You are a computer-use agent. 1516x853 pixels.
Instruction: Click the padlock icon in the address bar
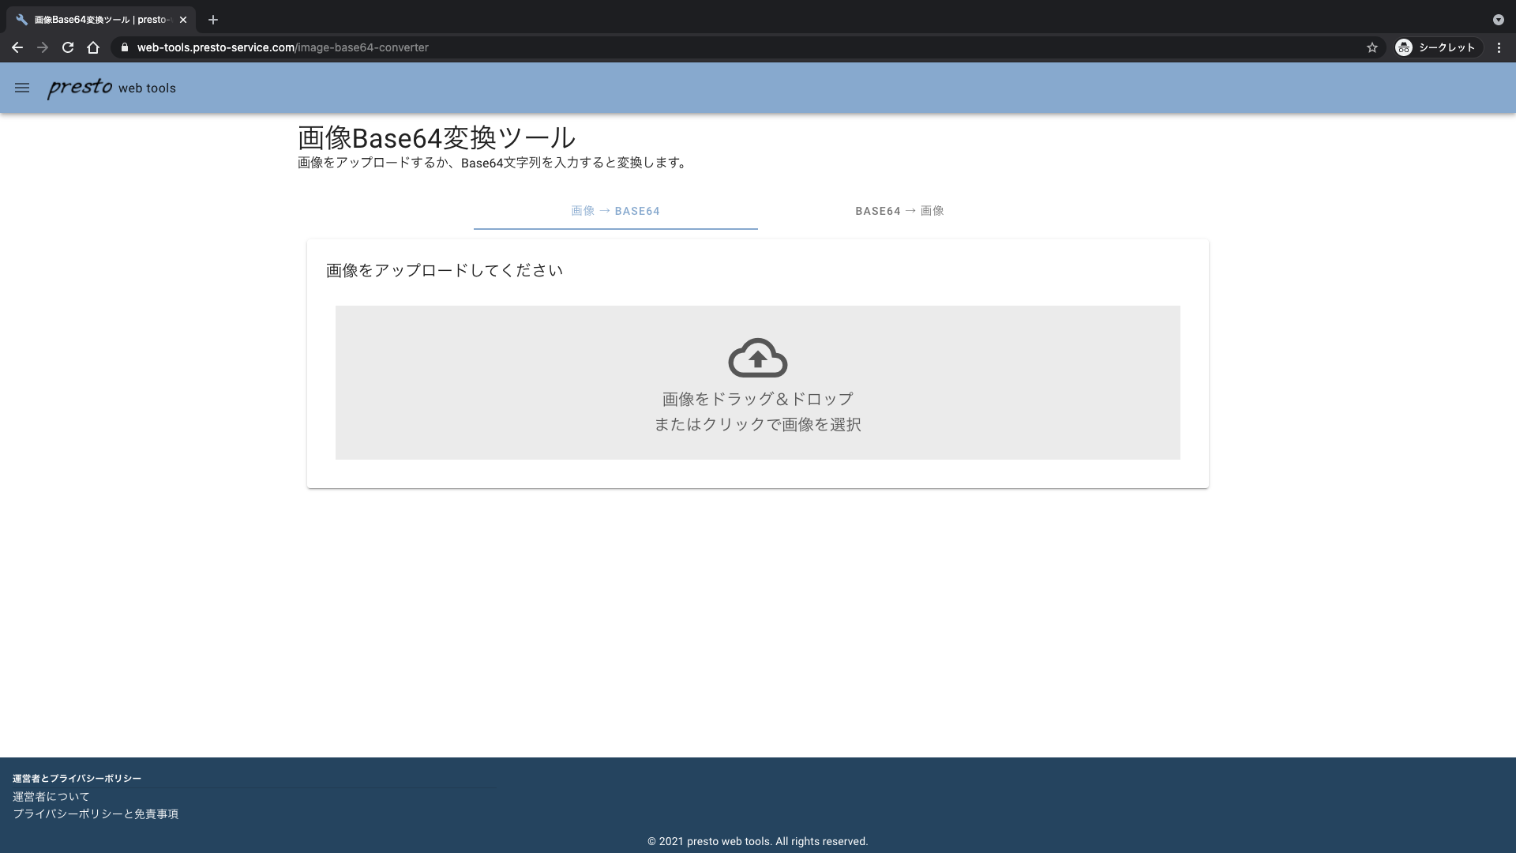[x=124, y=47]
